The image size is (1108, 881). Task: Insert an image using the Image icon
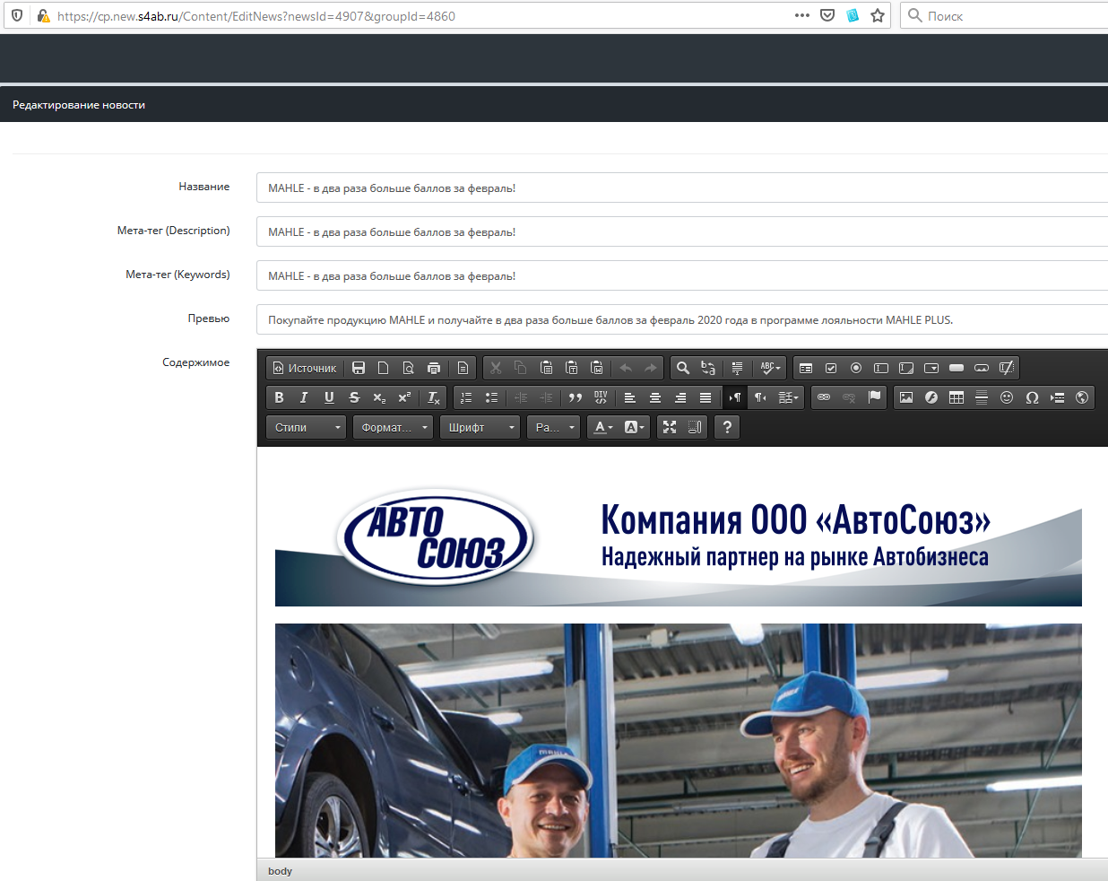pos(906,397)
